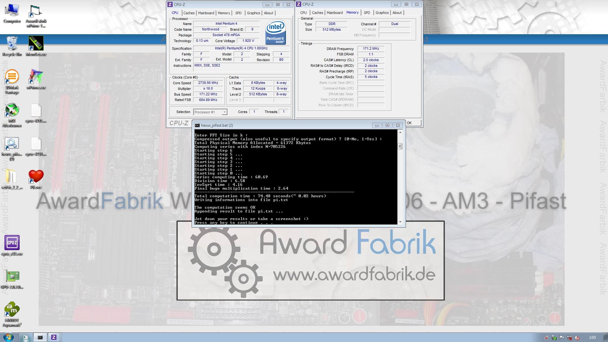Click the console scrollbar up arrow
The width and height of the screenshot is (608, 342).
[x=400, y=132]
